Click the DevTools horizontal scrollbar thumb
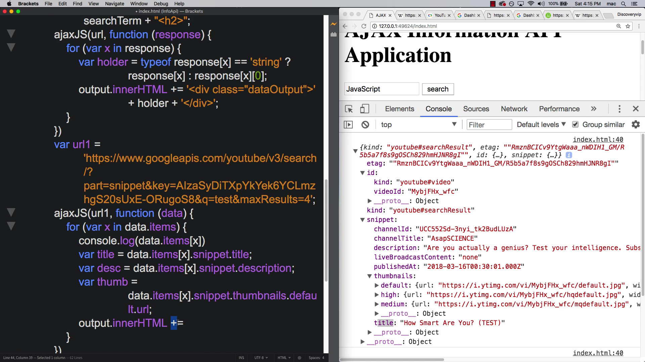Viewport: 645px width, 362px height. [x=392, y=360]
